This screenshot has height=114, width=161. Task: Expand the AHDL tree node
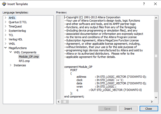6,18
